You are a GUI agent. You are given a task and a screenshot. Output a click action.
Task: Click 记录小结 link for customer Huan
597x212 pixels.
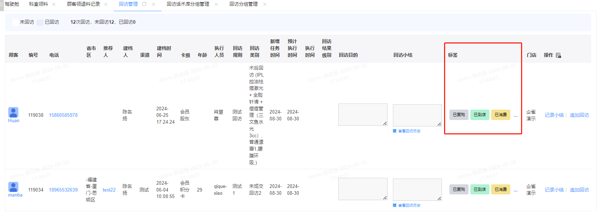[554, 115]
